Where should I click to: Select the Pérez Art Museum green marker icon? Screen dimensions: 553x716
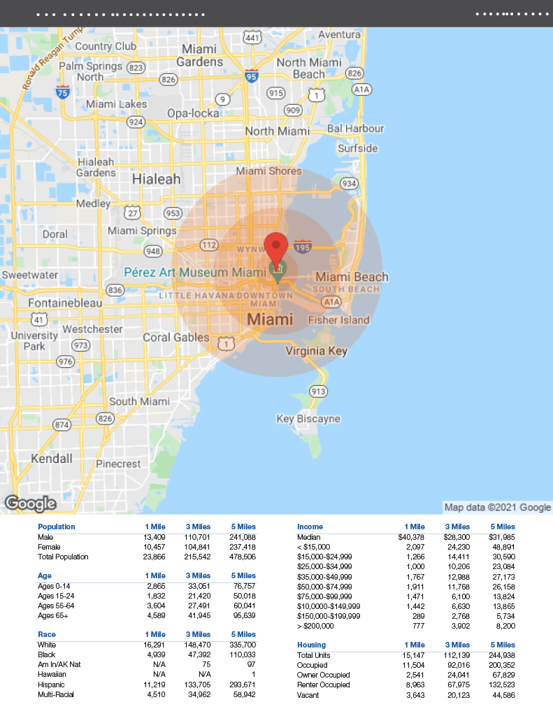point(278,271)
